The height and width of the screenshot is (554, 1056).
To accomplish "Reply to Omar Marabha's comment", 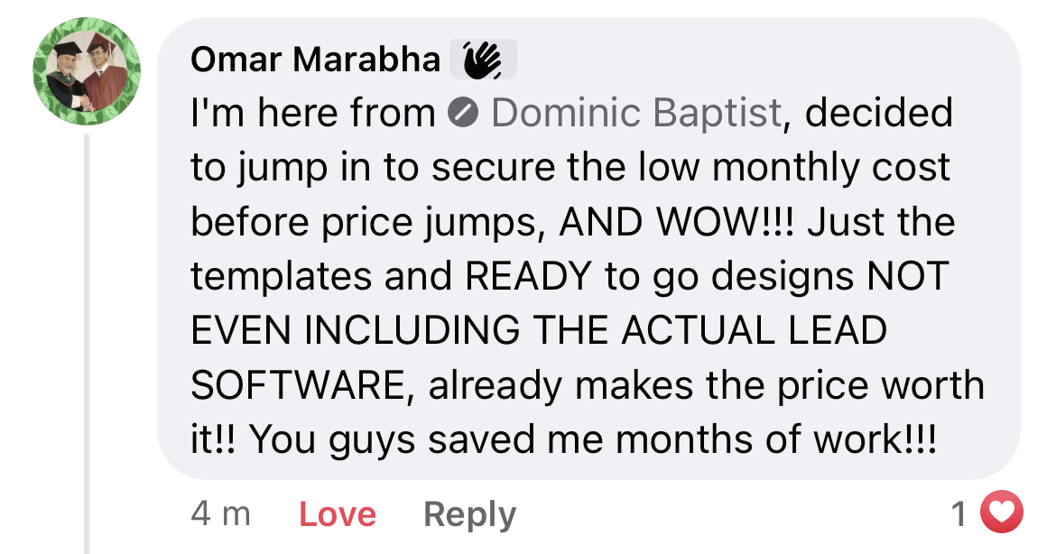I will (469, 514).
